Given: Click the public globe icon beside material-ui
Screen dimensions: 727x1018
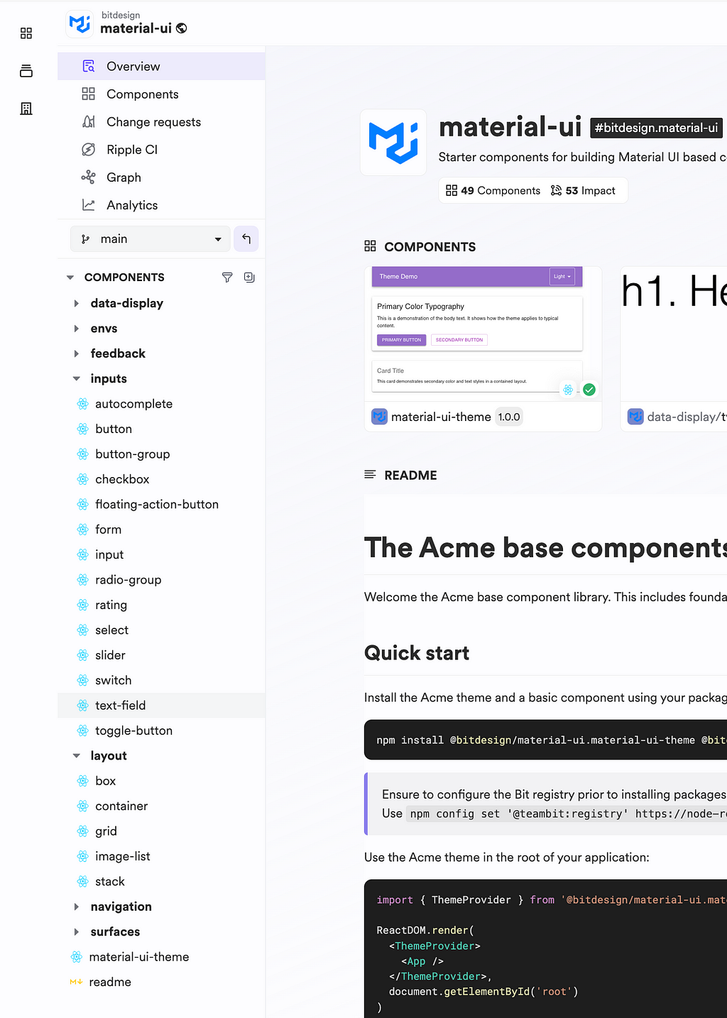Looking at the screenshot, I should click(182, 28).
